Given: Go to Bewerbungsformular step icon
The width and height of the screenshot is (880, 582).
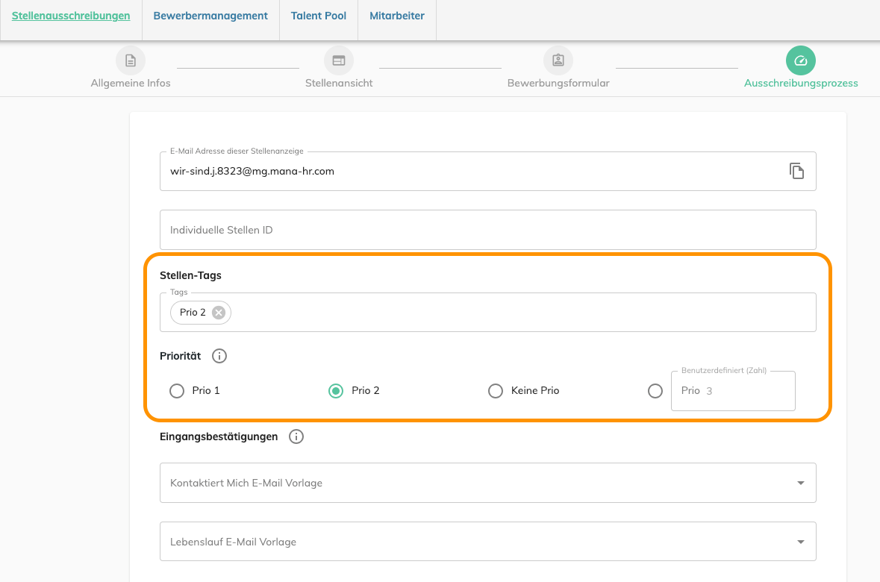Looking at the screenshot, I should tap(558, 60).
